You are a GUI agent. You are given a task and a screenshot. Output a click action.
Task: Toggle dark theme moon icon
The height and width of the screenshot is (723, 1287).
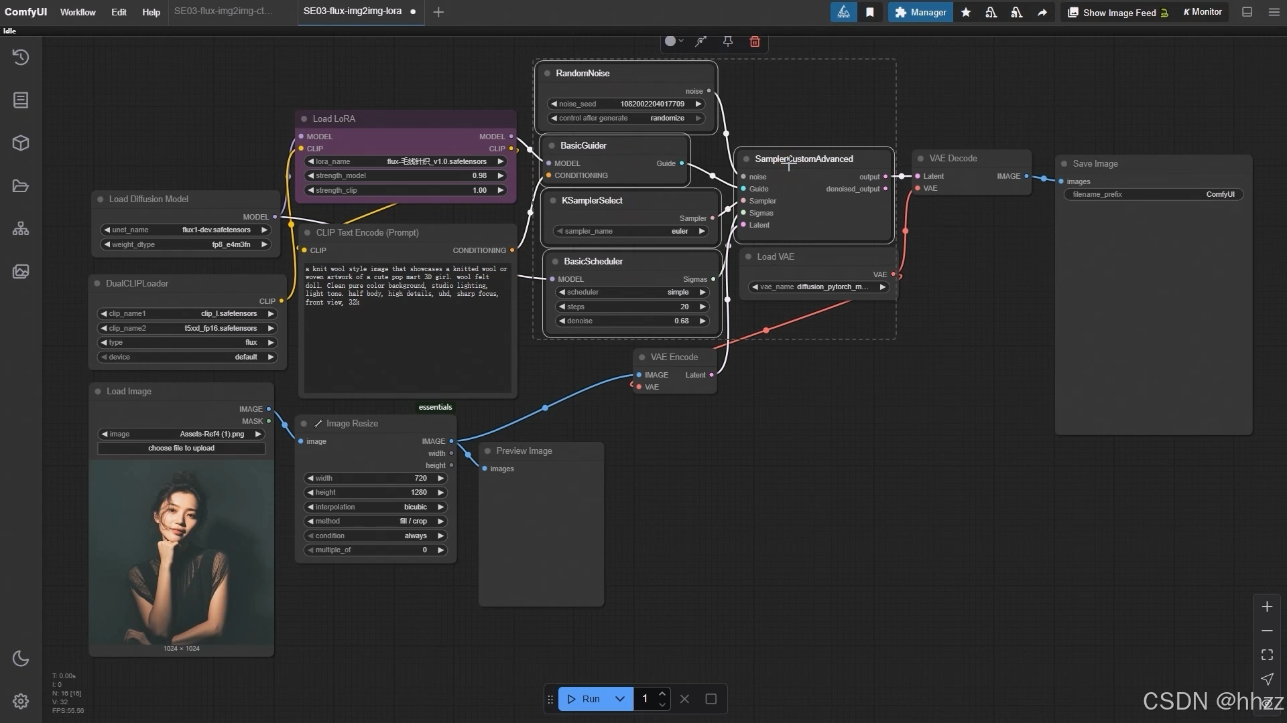(21, 659)
